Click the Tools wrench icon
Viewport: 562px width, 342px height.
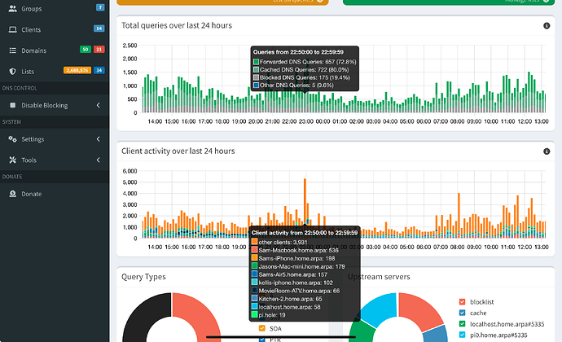coord(12,160)
